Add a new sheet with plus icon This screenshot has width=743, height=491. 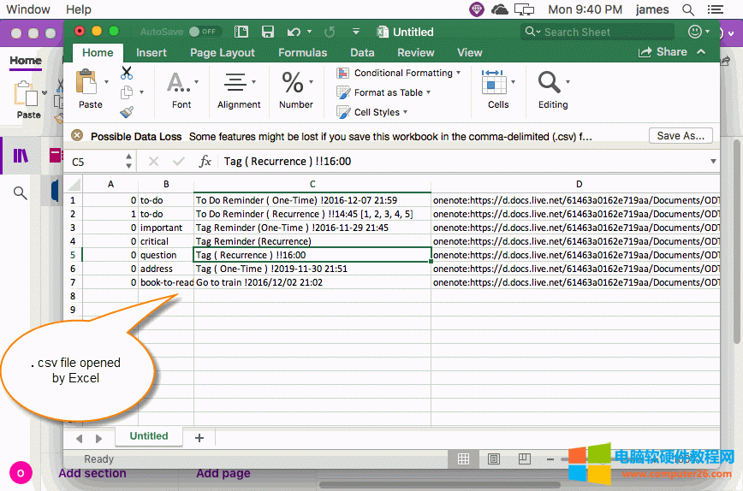click(x=199, y=437)
